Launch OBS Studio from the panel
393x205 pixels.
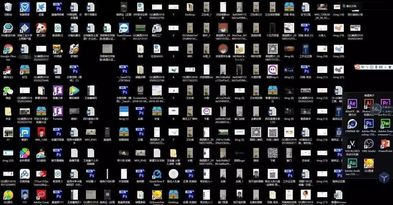tap(369, 144)
